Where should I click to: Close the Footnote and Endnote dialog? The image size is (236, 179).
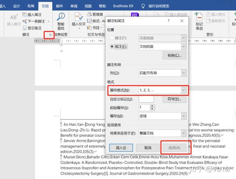coord(182,21)
